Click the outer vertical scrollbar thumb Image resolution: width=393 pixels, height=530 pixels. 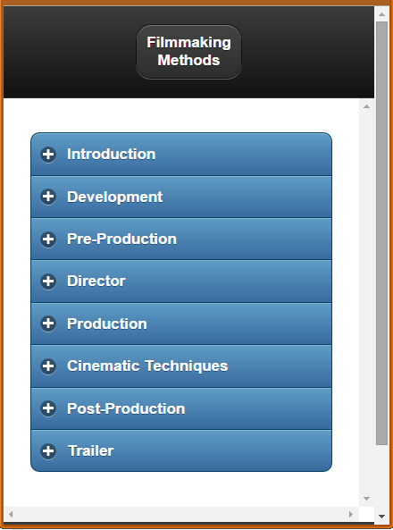[x=382, y=233]
